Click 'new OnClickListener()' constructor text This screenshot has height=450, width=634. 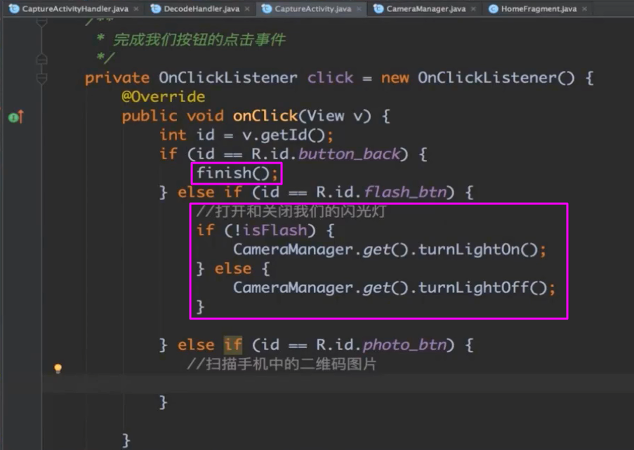coord(477,77)
